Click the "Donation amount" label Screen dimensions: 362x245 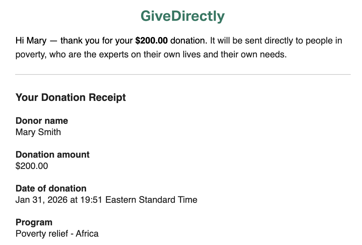tap(52, 155)
